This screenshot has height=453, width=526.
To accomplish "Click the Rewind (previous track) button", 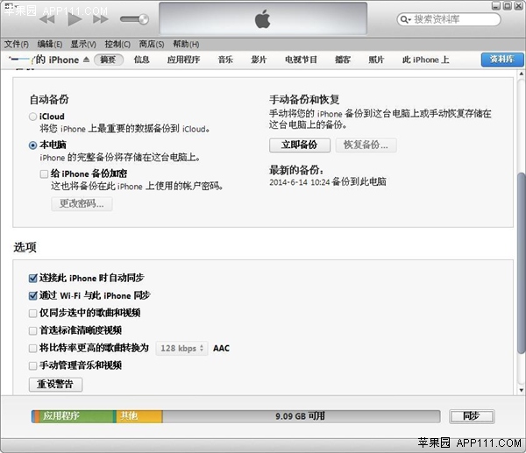I will point(49,18).
